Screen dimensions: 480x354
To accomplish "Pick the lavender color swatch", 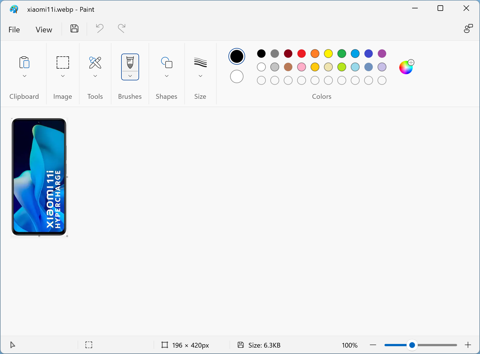I will tap(382, 67).
